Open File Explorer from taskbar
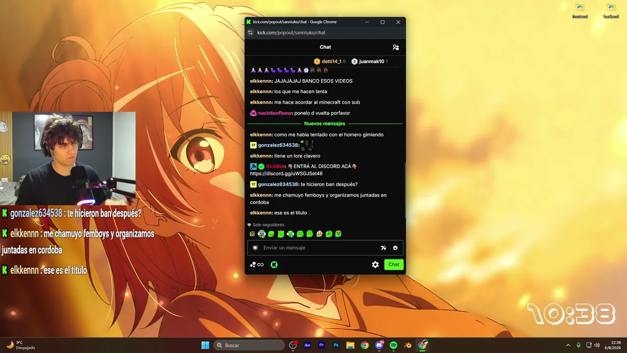The height and width of the screenshot is (353, 627). [x=350, y=345]
